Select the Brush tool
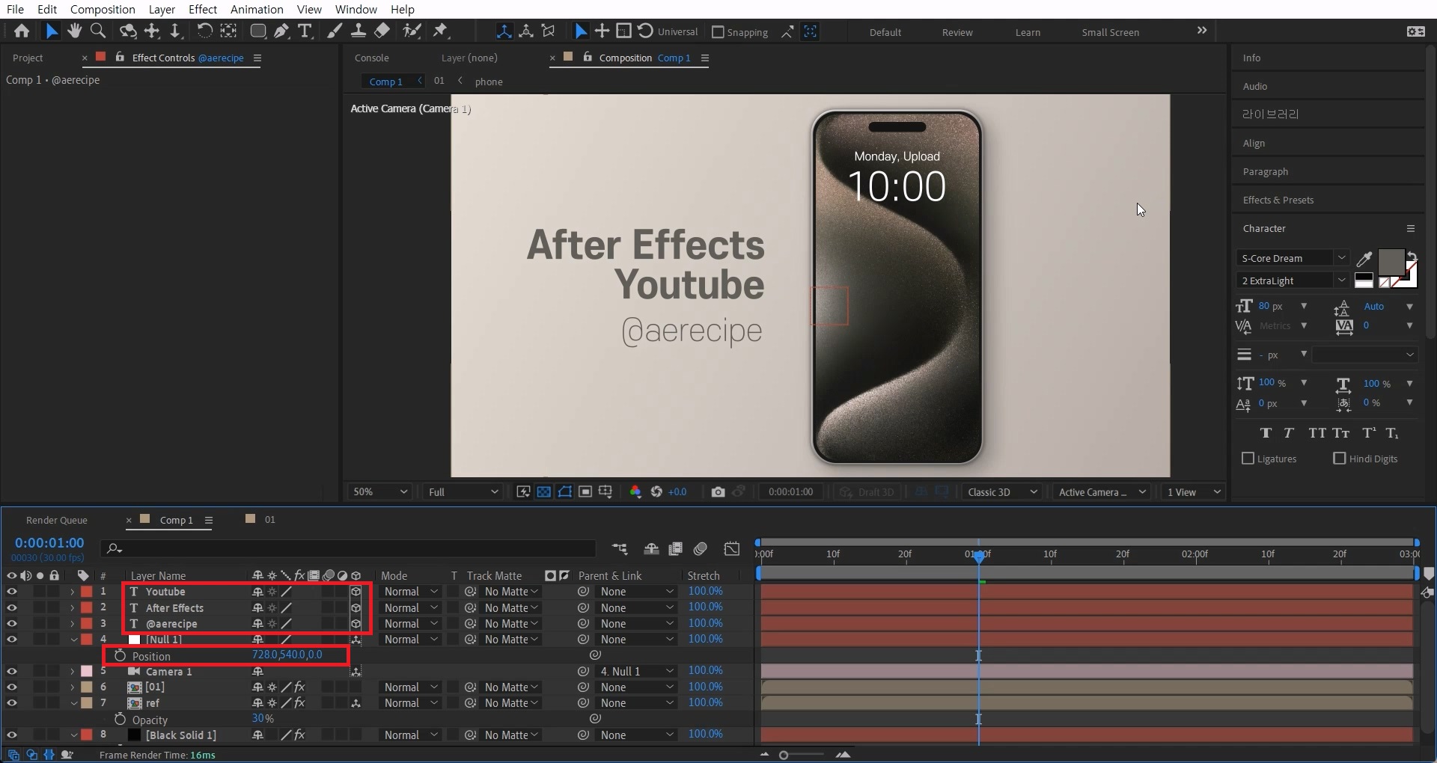 click(335, 31)
